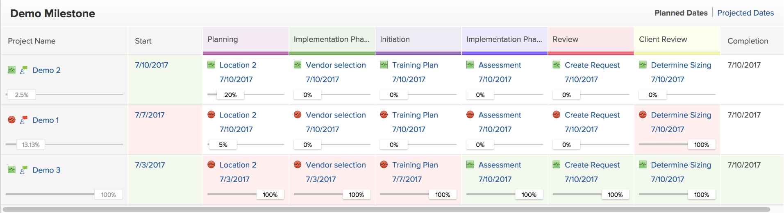Click Demo 2 Location 2 20% progress slider
The height and width of the screenshot is (213, 784).
click(x=230, y=95)
